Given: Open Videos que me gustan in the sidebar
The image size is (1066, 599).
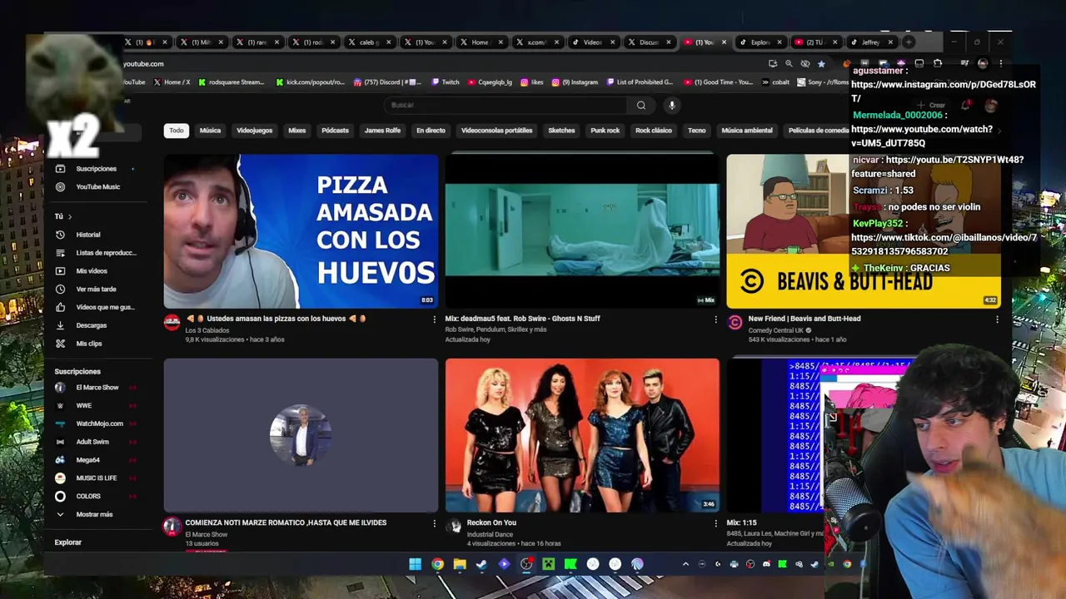Looking at the screenshot, I should 94,307.
